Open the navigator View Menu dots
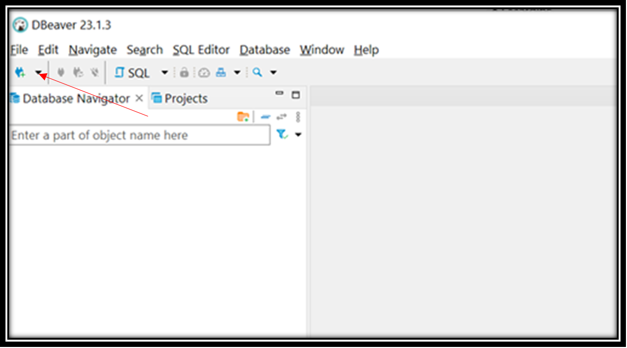 [298, 117]
